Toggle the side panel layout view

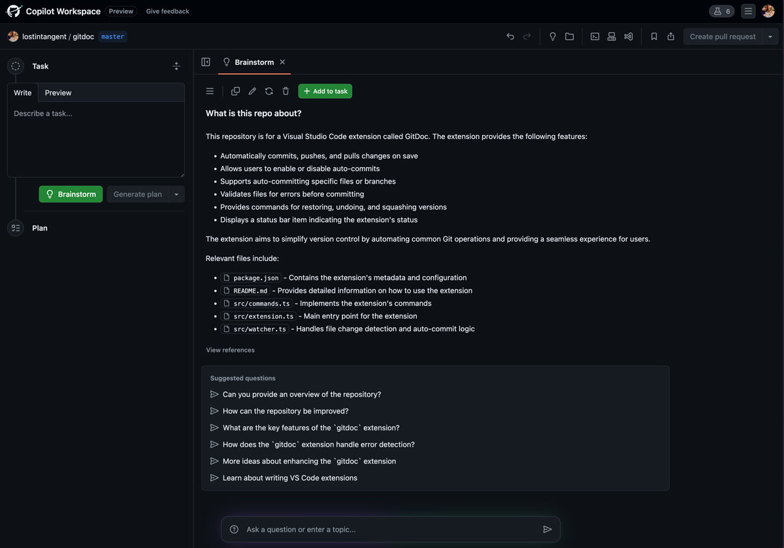(x=206, y=61)
